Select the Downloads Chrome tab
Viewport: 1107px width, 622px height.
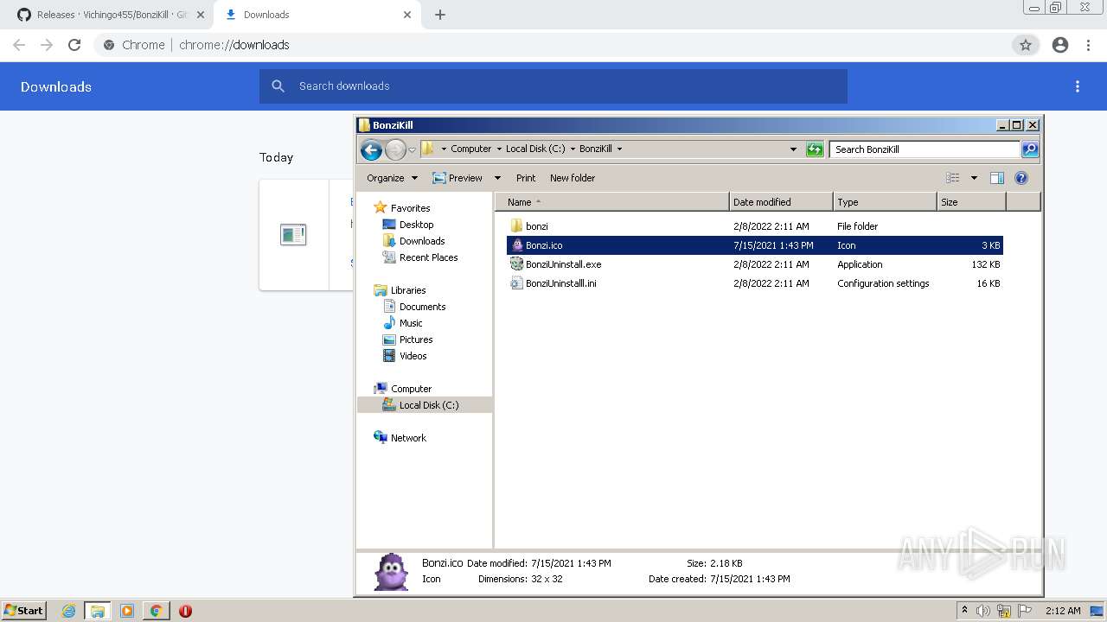pos(317,15)
